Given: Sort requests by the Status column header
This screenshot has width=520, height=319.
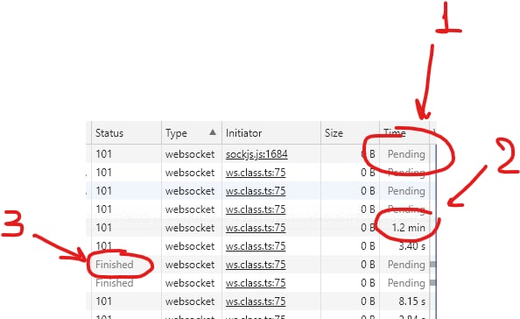Looking at the screenshot, I should tap(126, 133).
